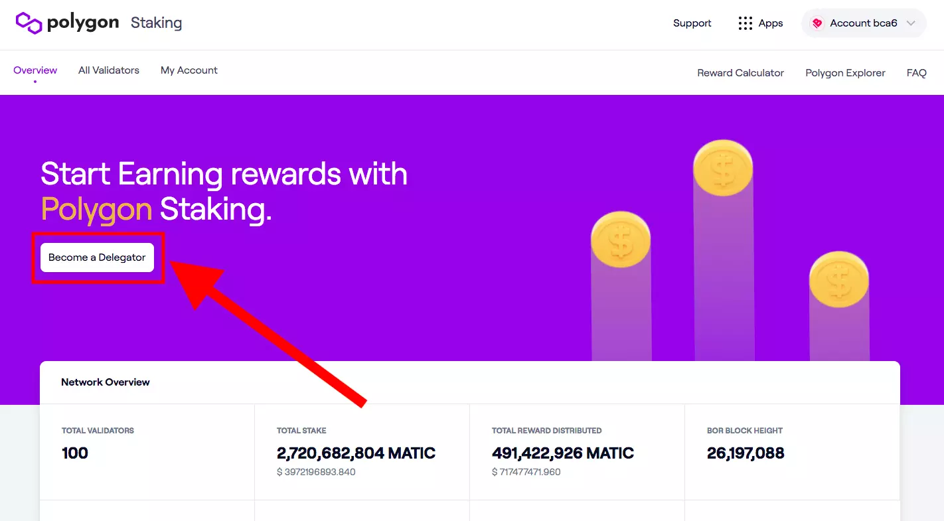Click the Staking label beside the logo
The height and width of the screenshot is (521, 944).
coord(156,23)
